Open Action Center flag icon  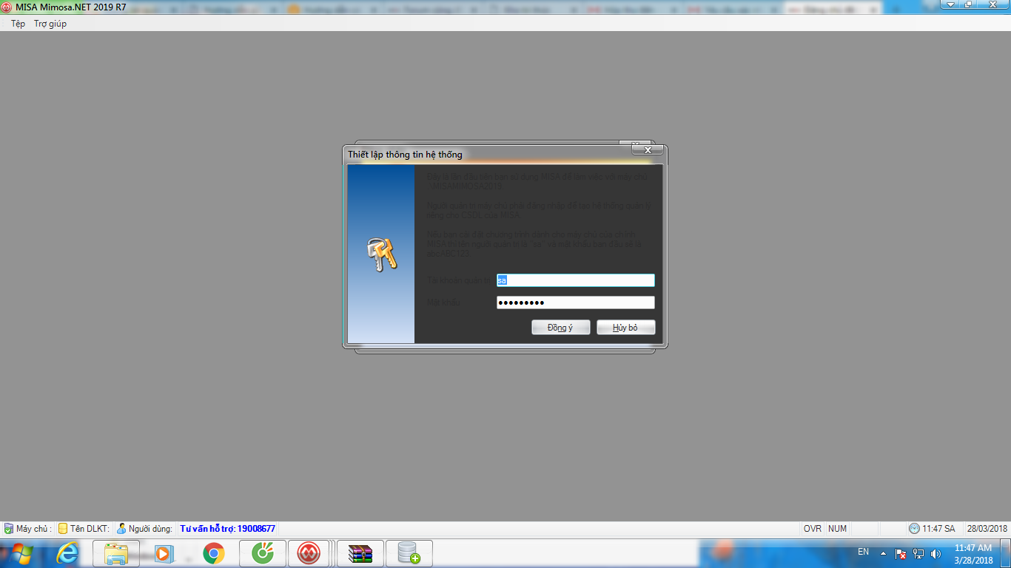901,553
